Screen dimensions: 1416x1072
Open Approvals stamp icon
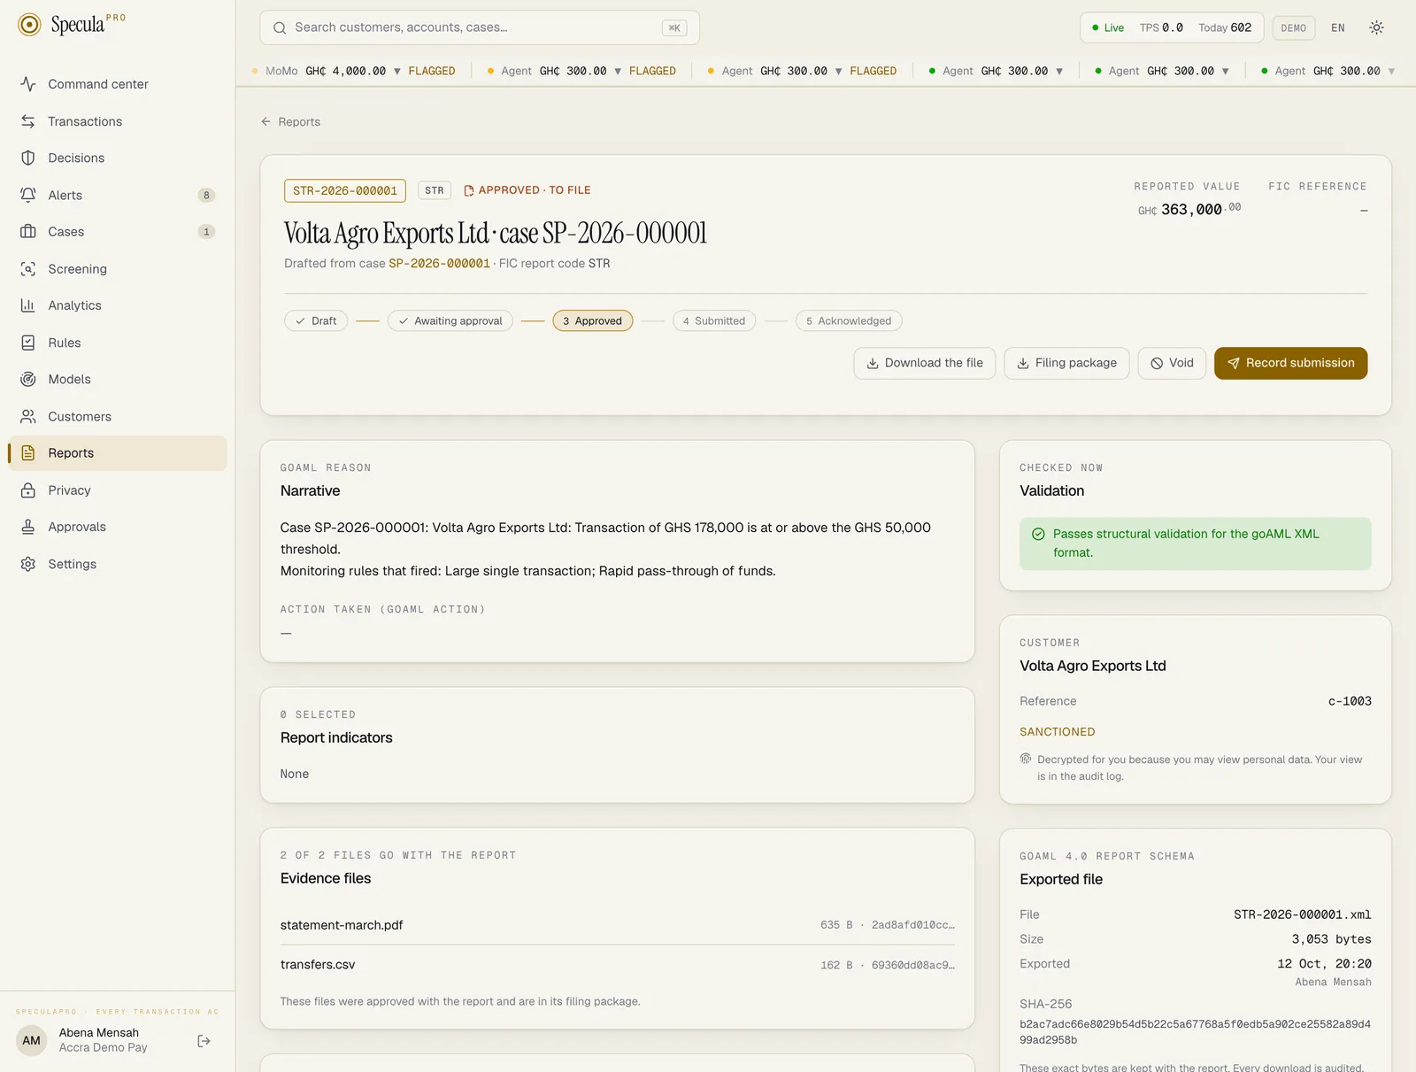28,527
